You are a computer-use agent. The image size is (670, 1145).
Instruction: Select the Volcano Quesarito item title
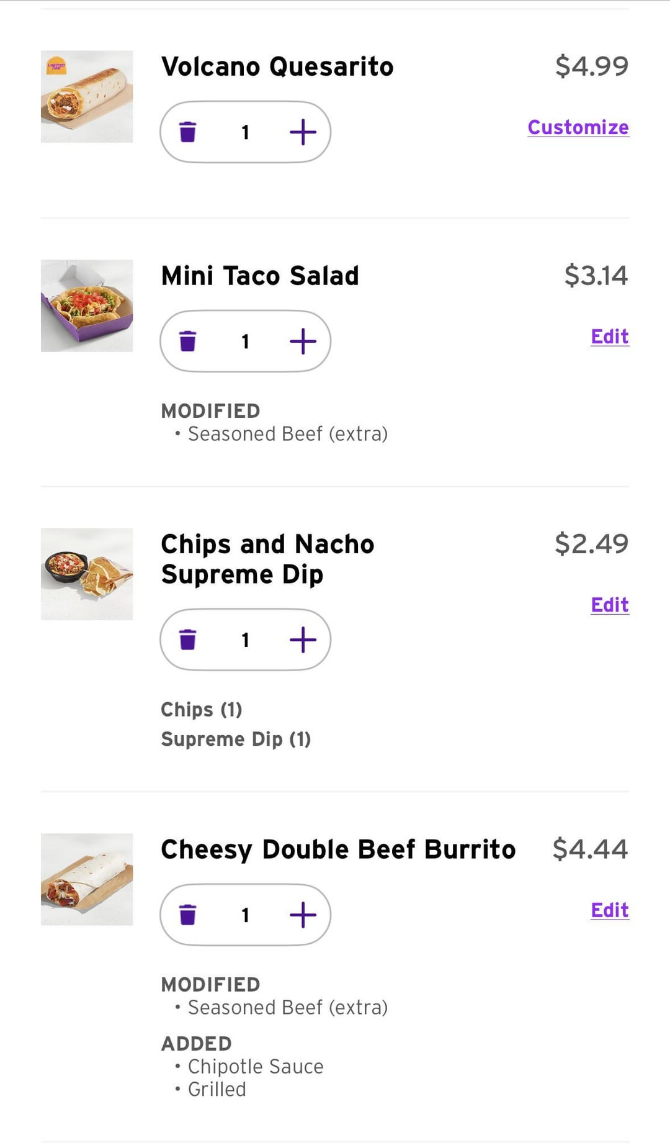[x=277, y=67]
